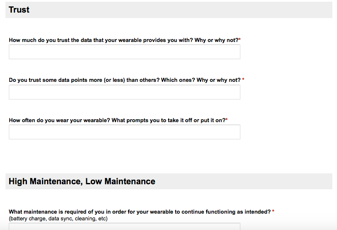
Task: Click the required asterisk on the data points question
Action: coord(243,79)
